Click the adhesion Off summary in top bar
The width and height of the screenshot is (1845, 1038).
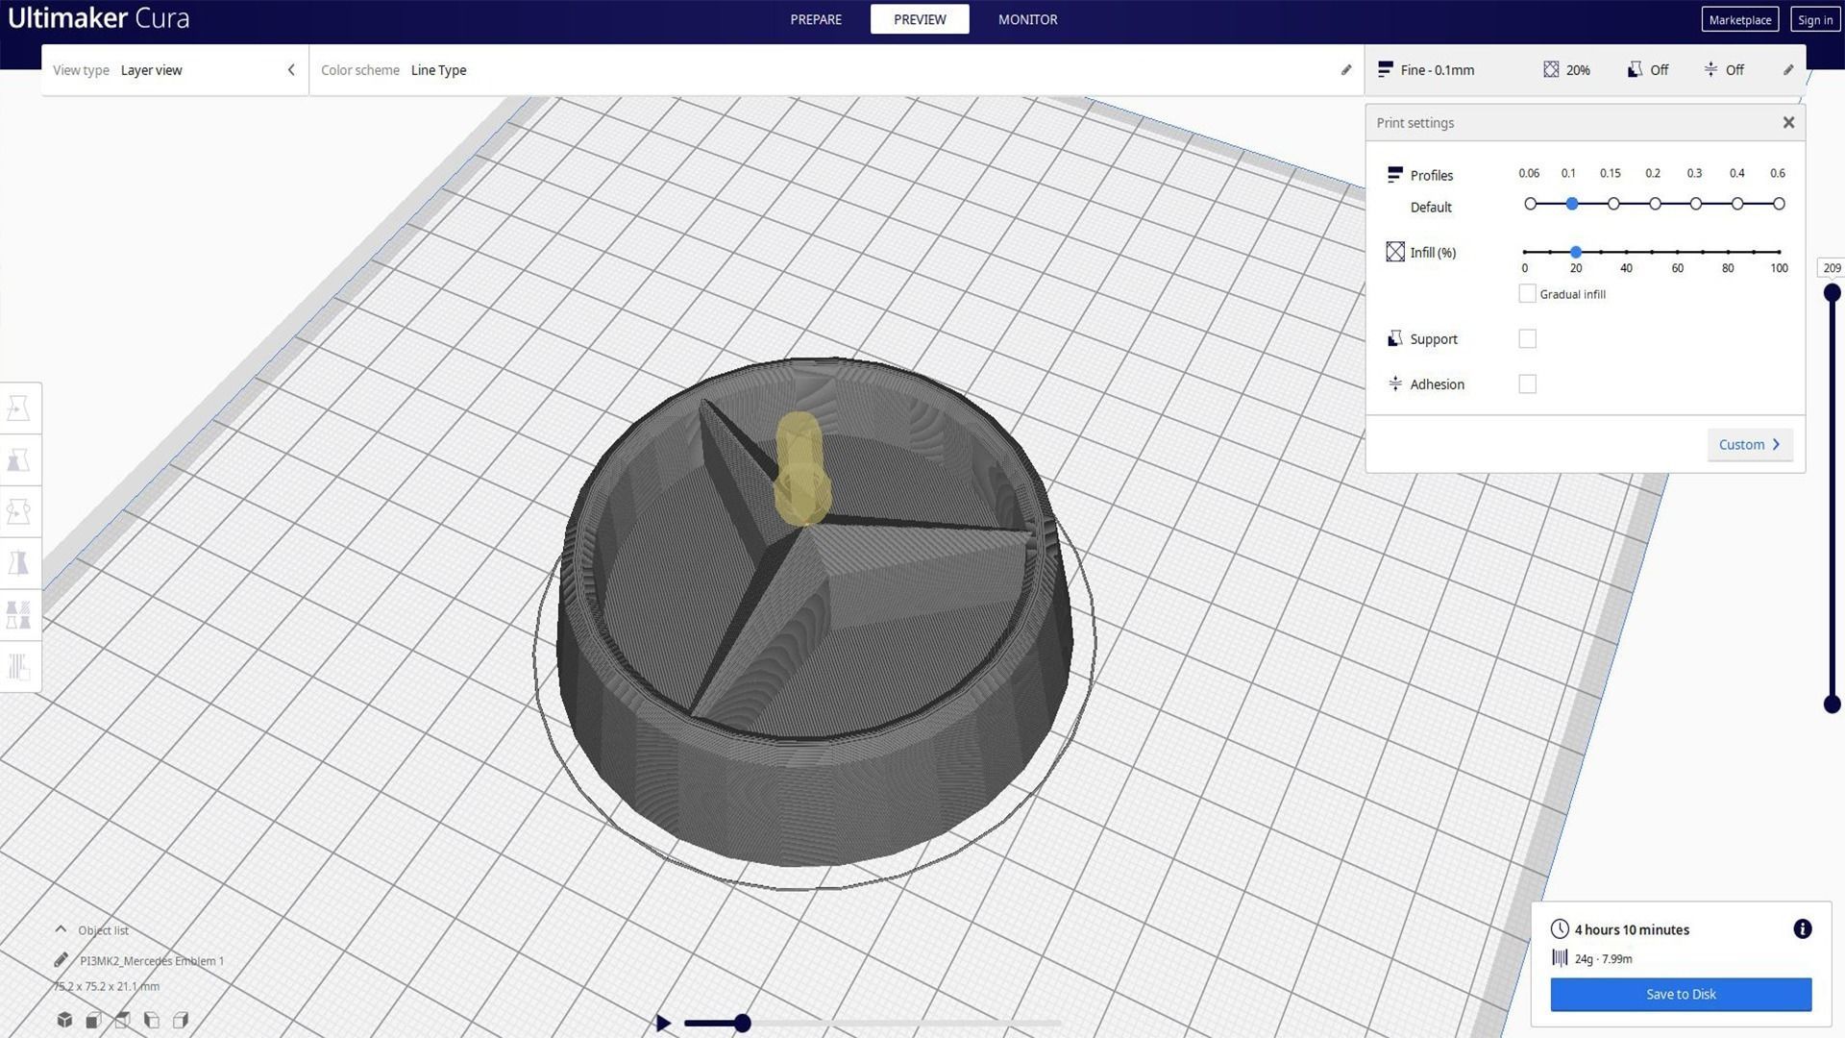(x=1724, y=70)
